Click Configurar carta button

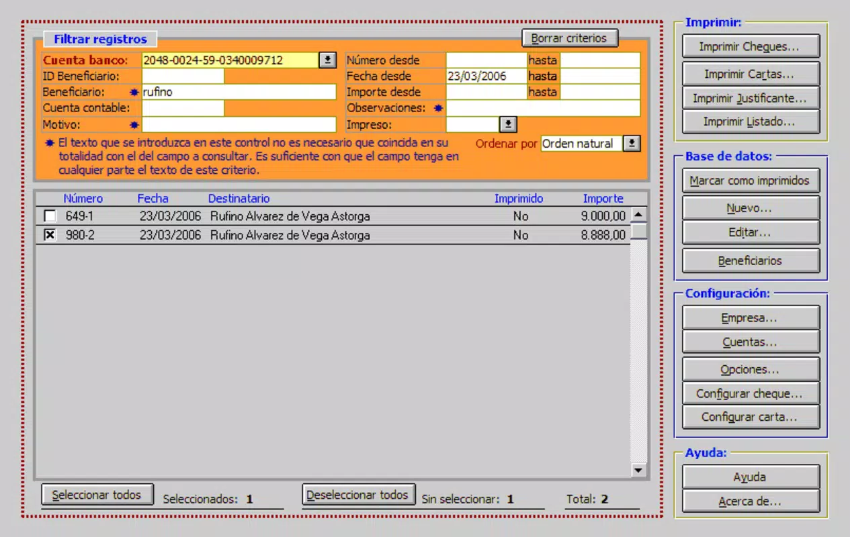pos(751,417)
